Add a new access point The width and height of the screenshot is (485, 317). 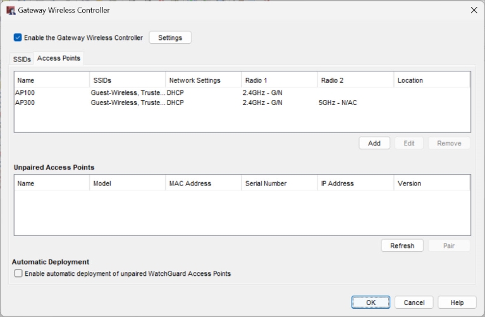click(374, 143)
